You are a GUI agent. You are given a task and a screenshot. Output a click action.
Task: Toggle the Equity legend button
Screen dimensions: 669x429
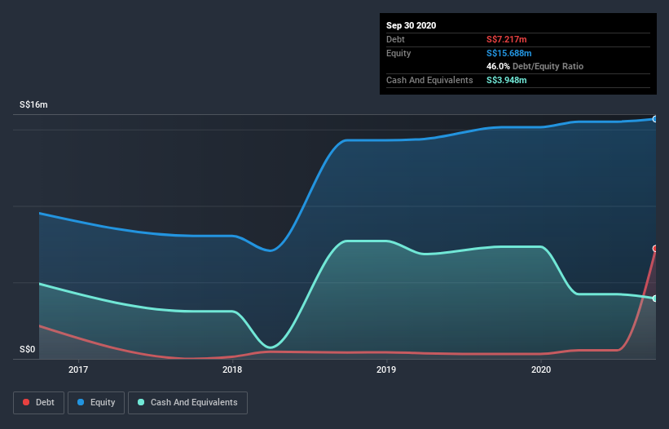(x=96, y=403)
